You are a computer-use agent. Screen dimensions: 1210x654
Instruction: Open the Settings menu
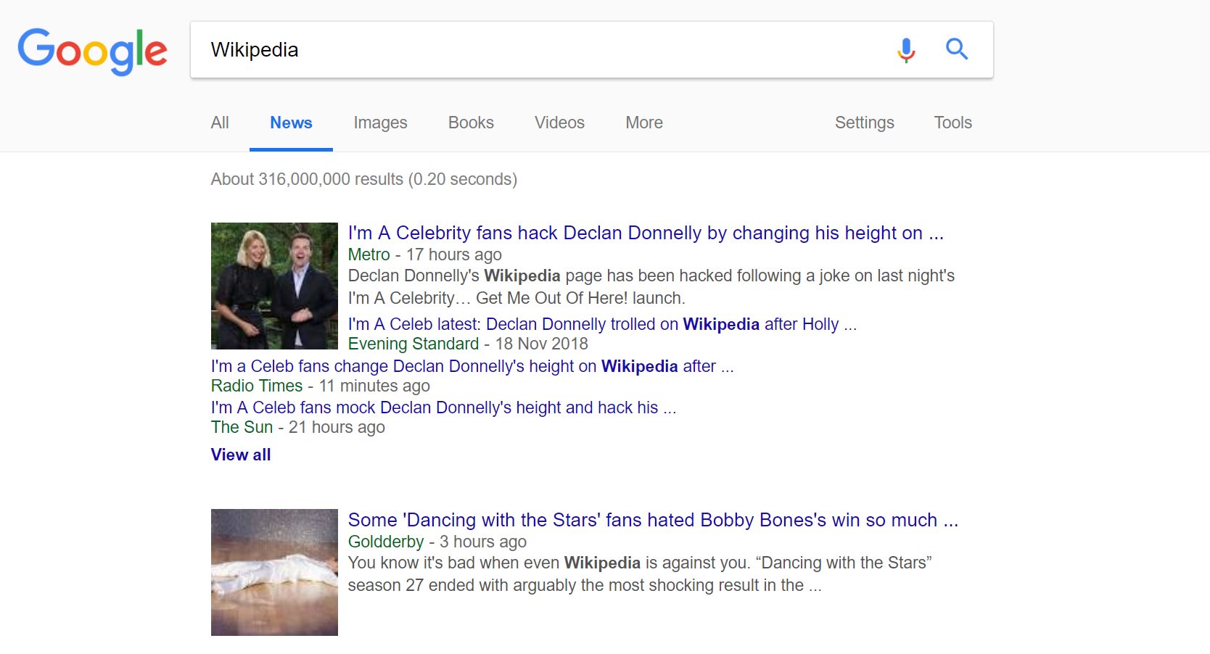pos(864,123)
